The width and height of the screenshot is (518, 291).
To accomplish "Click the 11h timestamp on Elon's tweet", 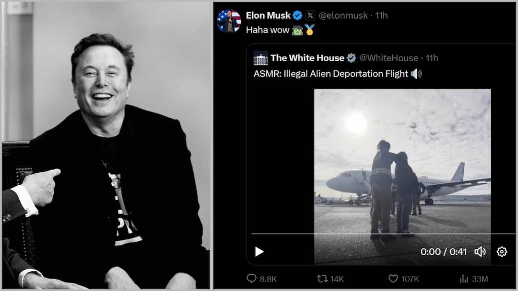I will 381,15.
